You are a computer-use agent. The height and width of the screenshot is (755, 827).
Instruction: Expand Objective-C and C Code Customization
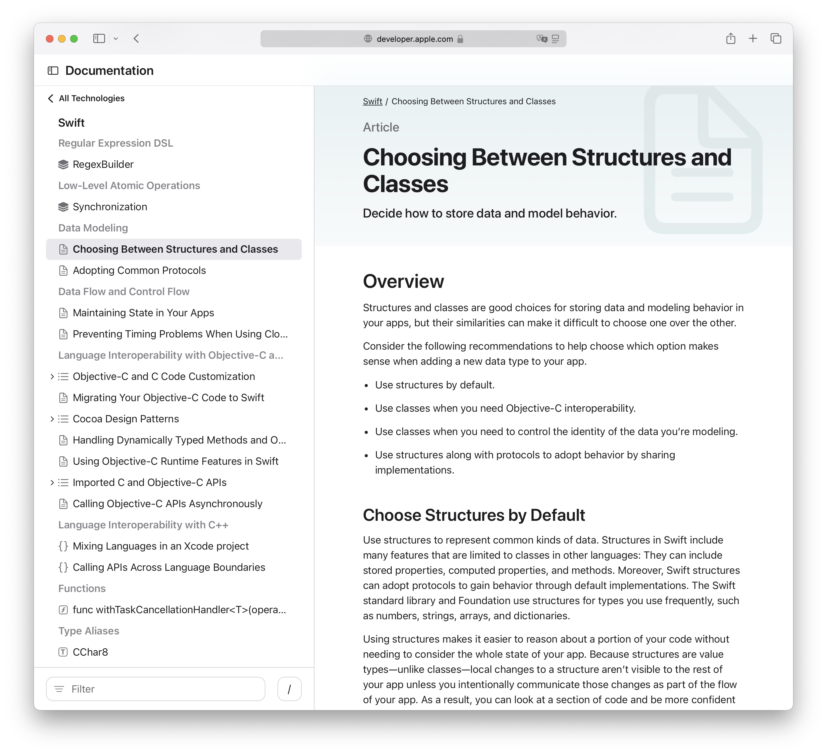click(x=52, y=376)
